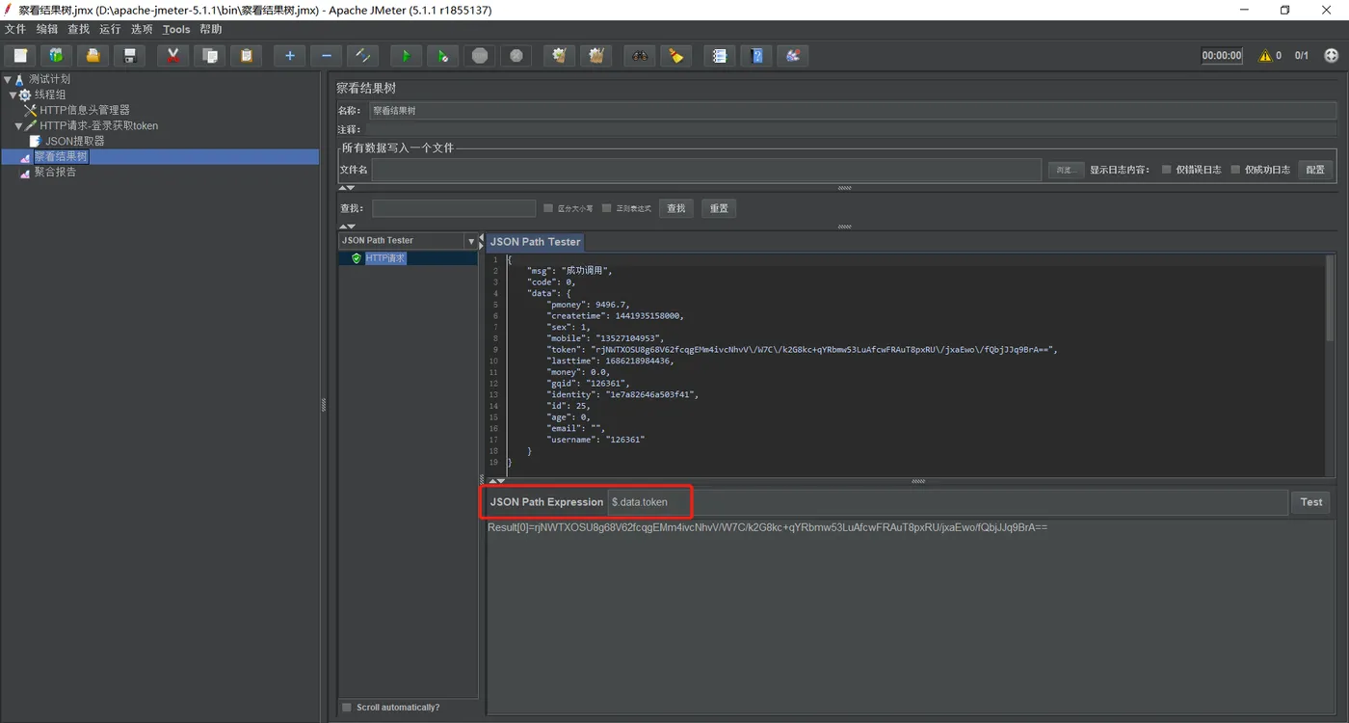Open the Function Helper dialog icon

click(x=719, y=56)
